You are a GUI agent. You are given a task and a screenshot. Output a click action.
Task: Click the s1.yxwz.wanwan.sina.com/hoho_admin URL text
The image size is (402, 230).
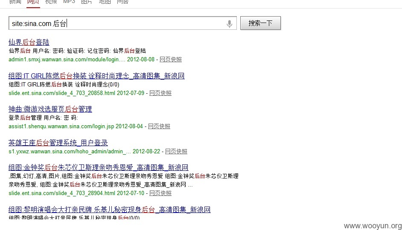(x=70, y=151)
